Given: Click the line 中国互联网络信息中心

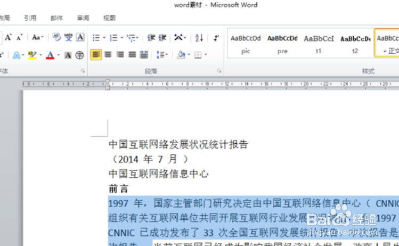Looking at the screenshot, I should [x=159, y=174].
